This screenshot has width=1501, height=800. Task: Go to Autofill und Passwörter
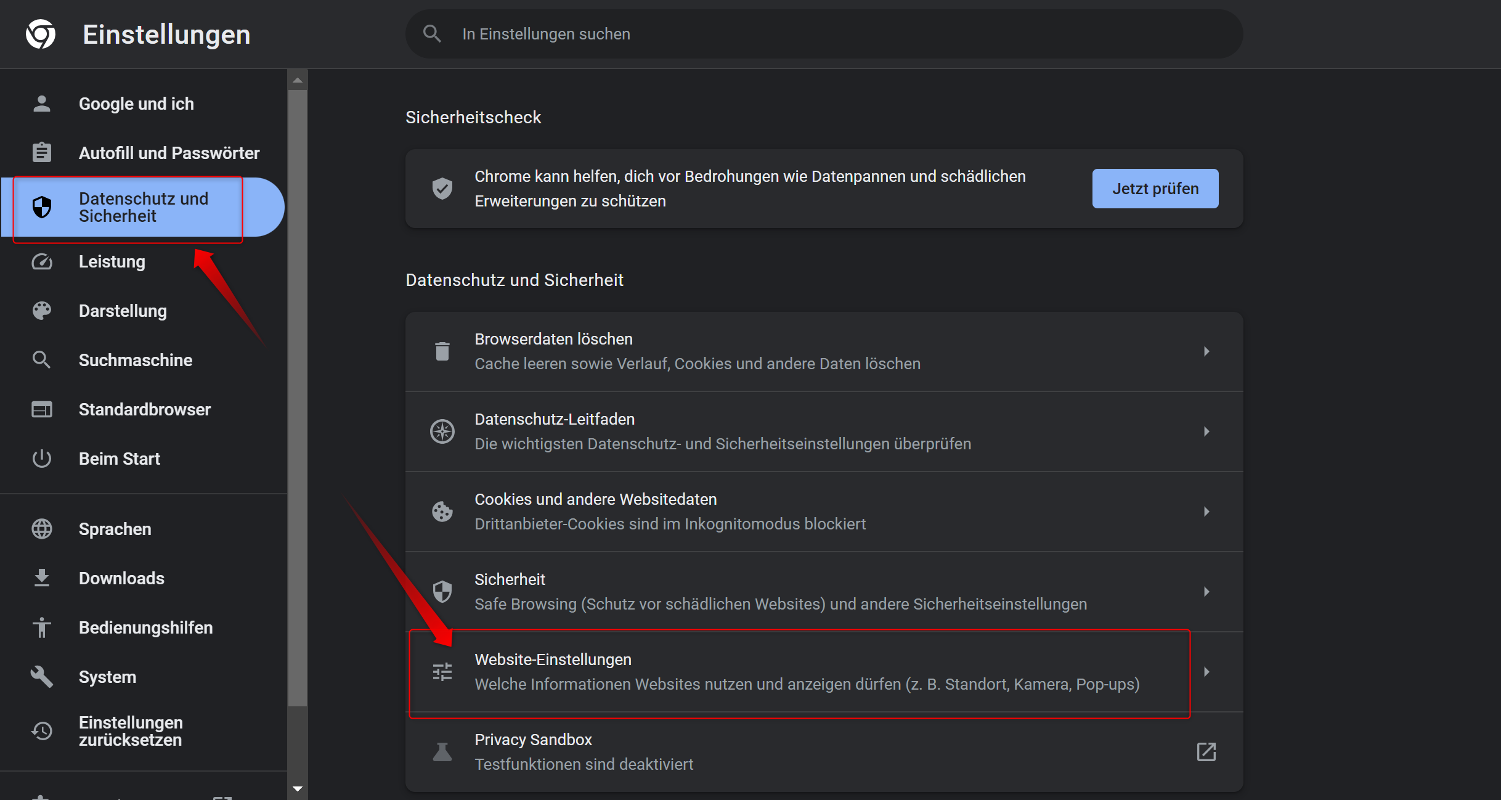tap(169, 153)
